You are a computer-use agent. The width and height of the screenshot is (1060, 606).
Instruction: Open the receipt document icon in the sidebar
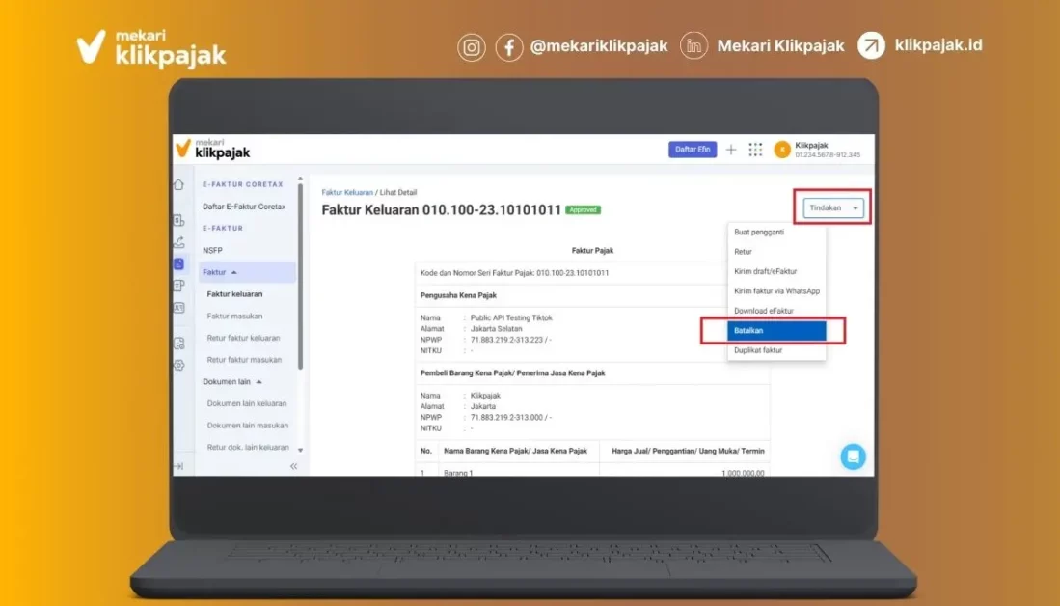179,286
